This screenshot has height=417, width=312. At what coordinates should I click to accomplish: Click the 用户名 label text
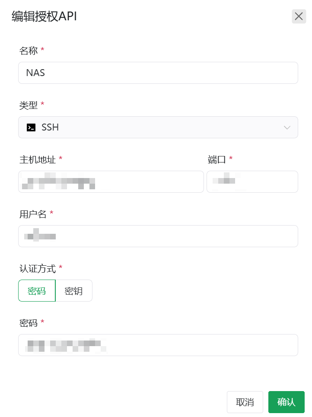(x=33, y=213)
